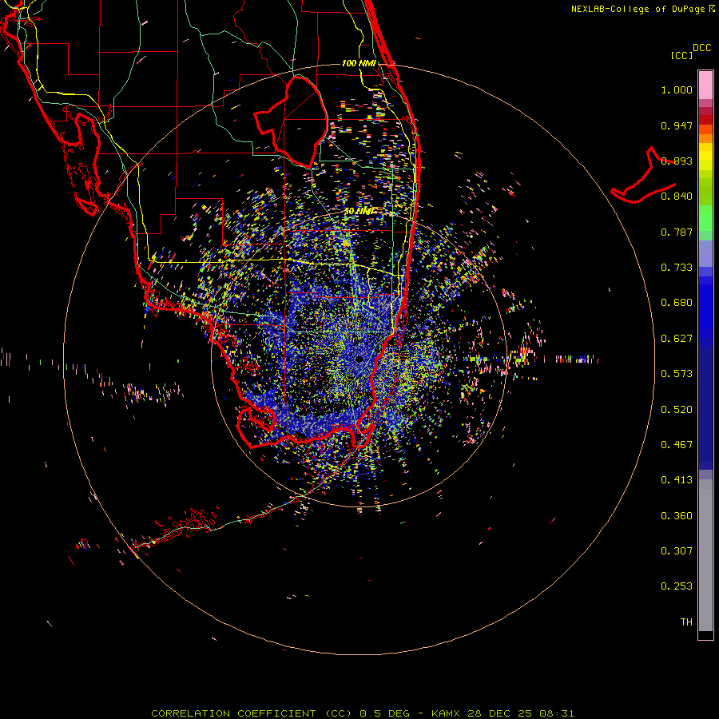Click the 50 NMI range ring label
This screenshot has height=719, width=719.
point(359,212)
